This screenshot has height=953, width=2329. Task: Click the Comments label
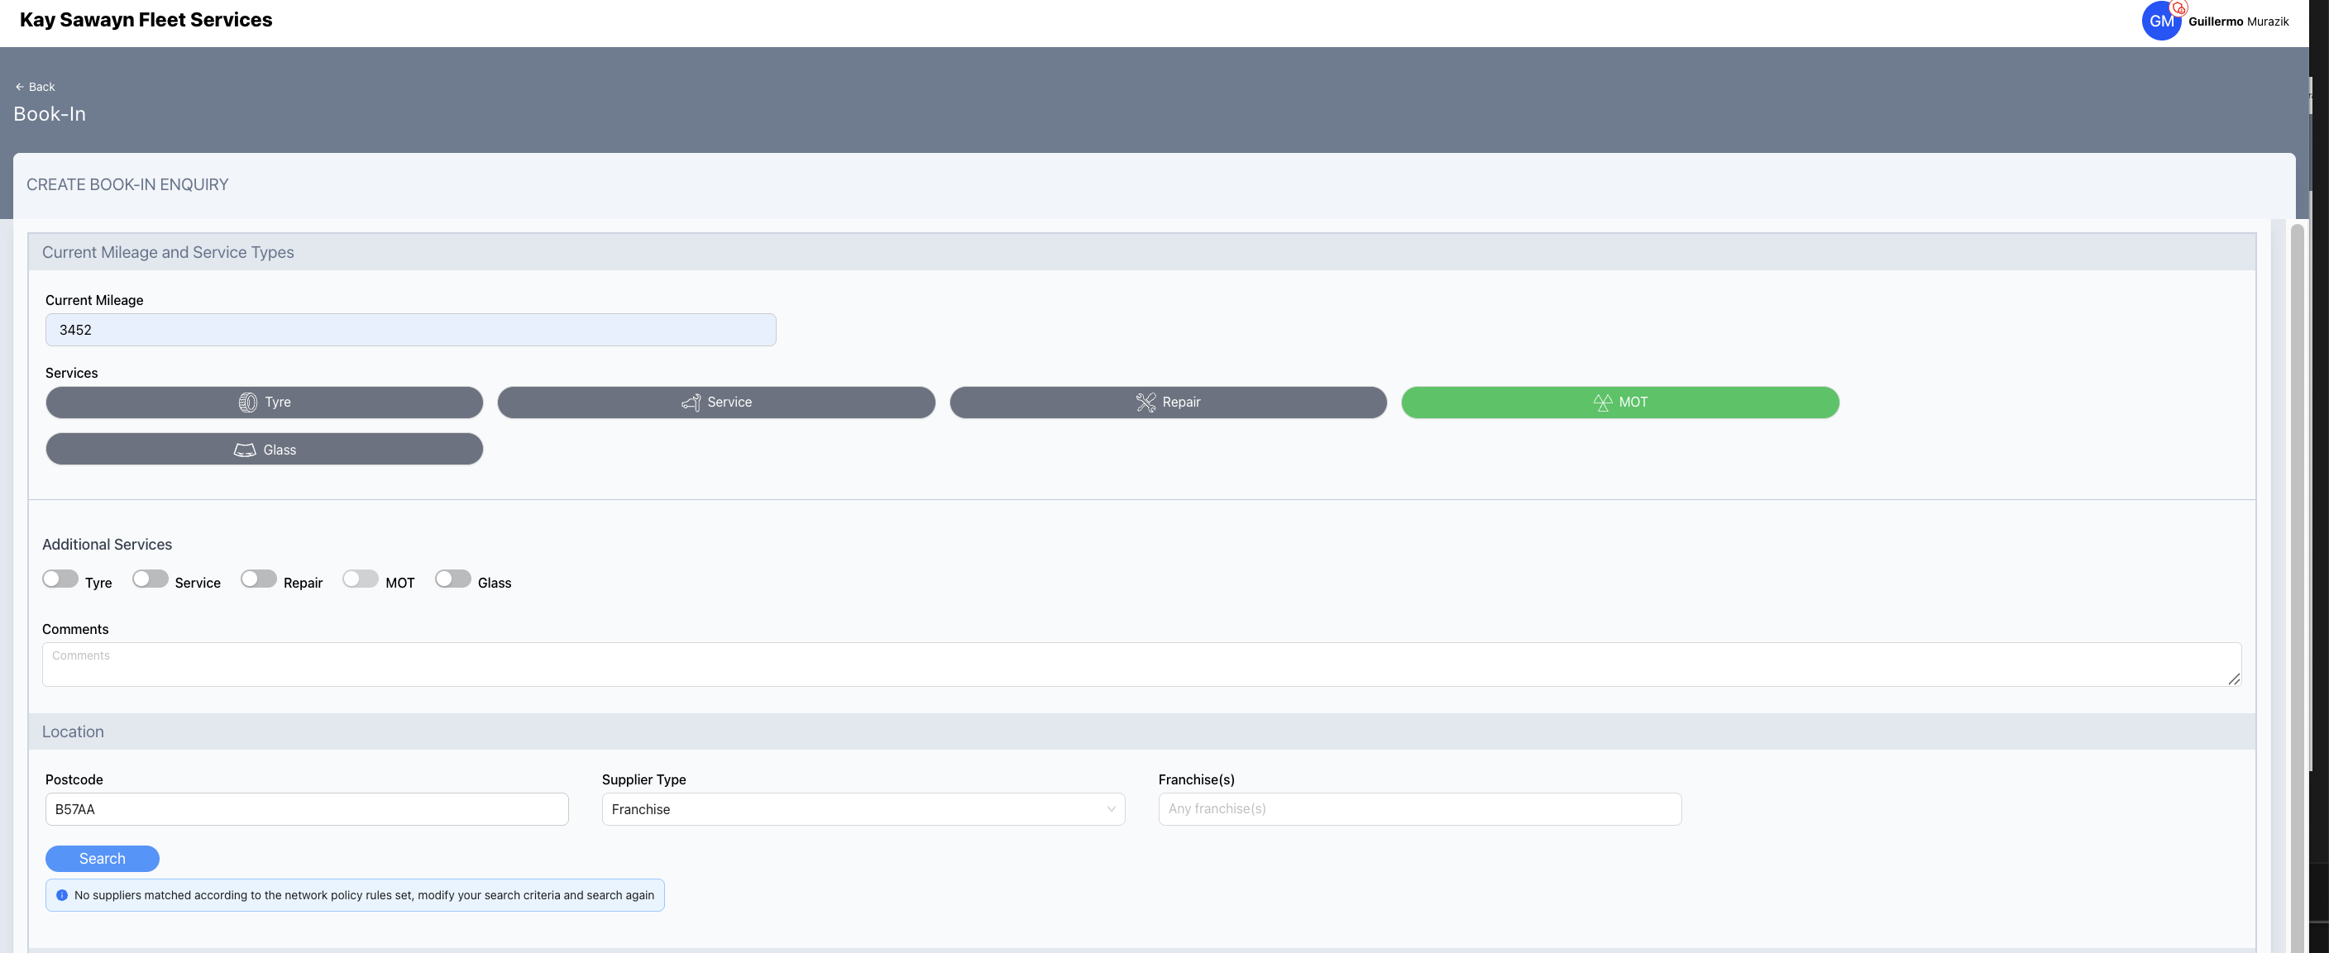coord(75,630)
